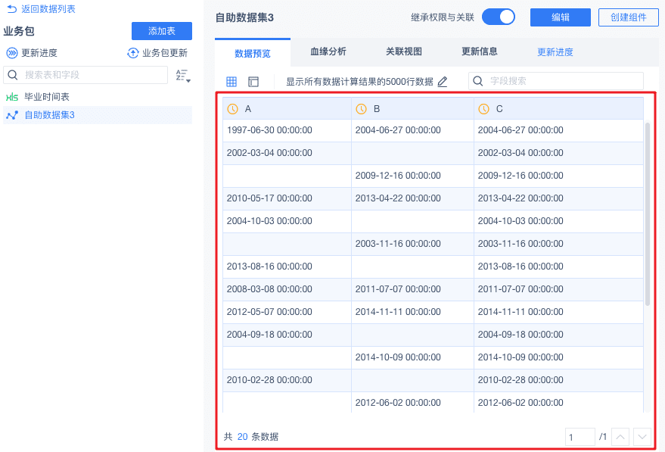The image size is (665, 452).
Task: Click the 更新进度 double-arrow icon under 业务包
Action: coord(12,53)
